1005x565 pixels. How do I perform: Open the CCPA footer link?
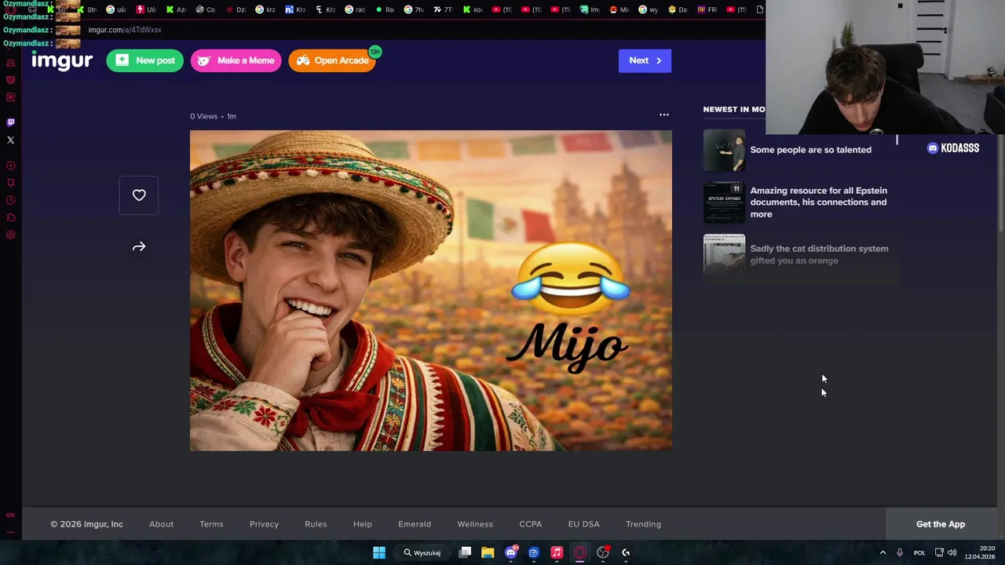[x=530, y=524]
